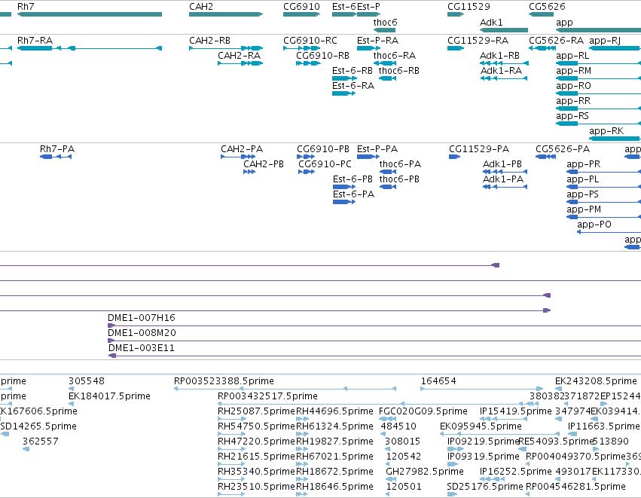
Task: Select the CAH2-RB transcript label
Action: click(209, 41)
